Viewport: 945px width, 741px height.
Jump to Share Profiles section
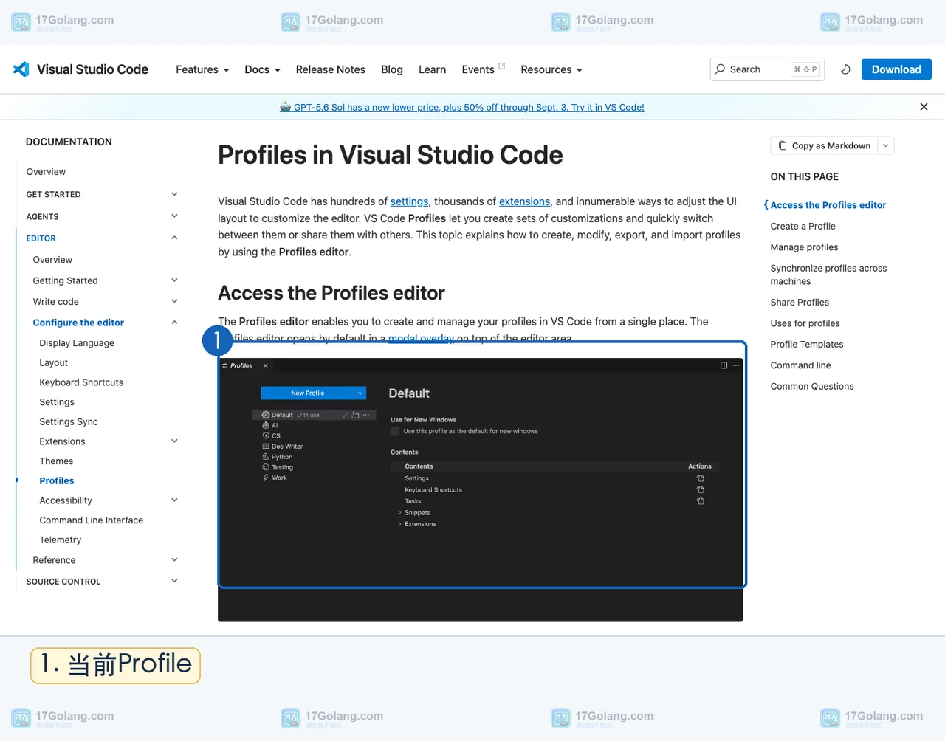pyautogui.click(x=800, y=303)
